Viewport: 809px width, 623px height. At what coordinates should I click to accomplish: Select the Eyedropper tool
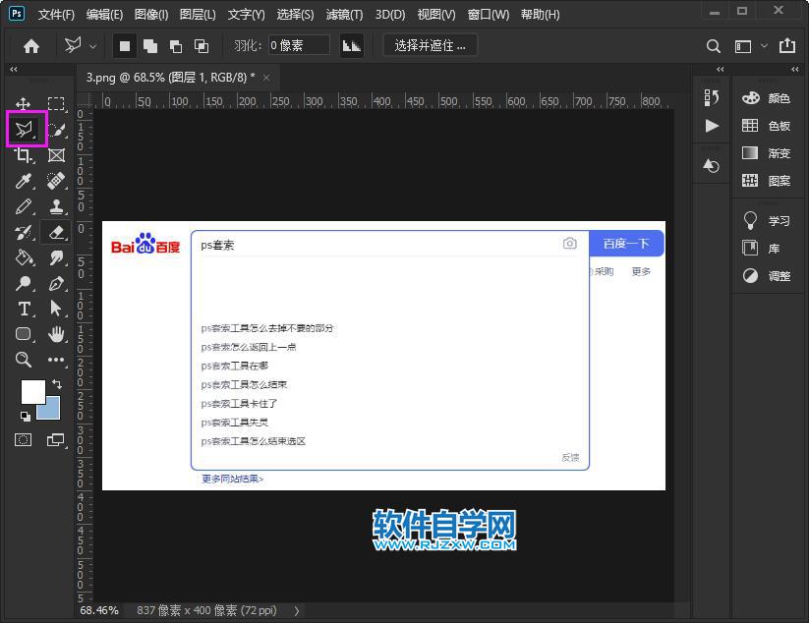[x=24, y=181]
